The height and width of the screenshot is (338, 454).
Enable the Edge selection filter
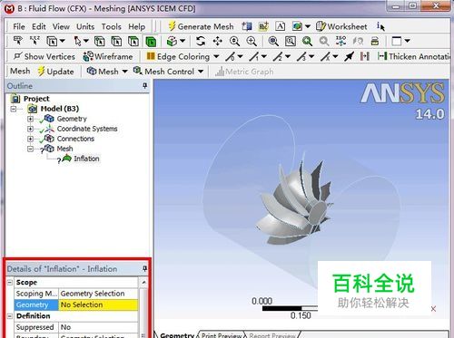click(116, 41)
